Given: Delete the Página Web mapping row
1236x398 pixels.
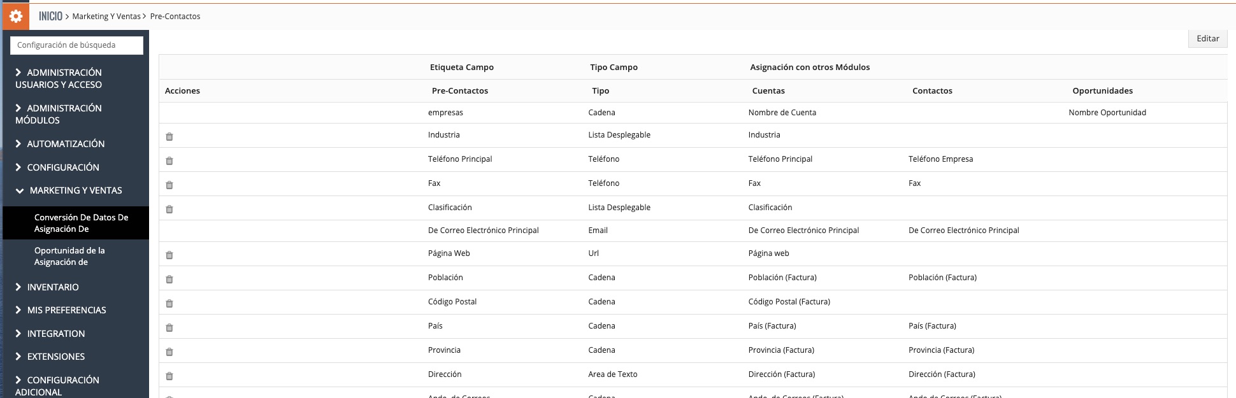Looking at the screenshot, I should coord(169,255).
